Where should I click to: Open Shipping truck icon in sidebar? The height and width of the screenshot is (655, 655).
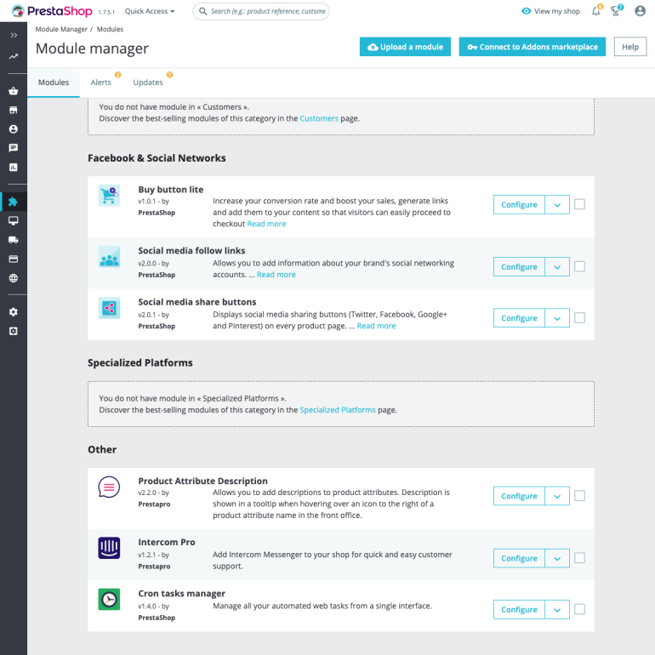pyautogui.click(x=14, y=240)
